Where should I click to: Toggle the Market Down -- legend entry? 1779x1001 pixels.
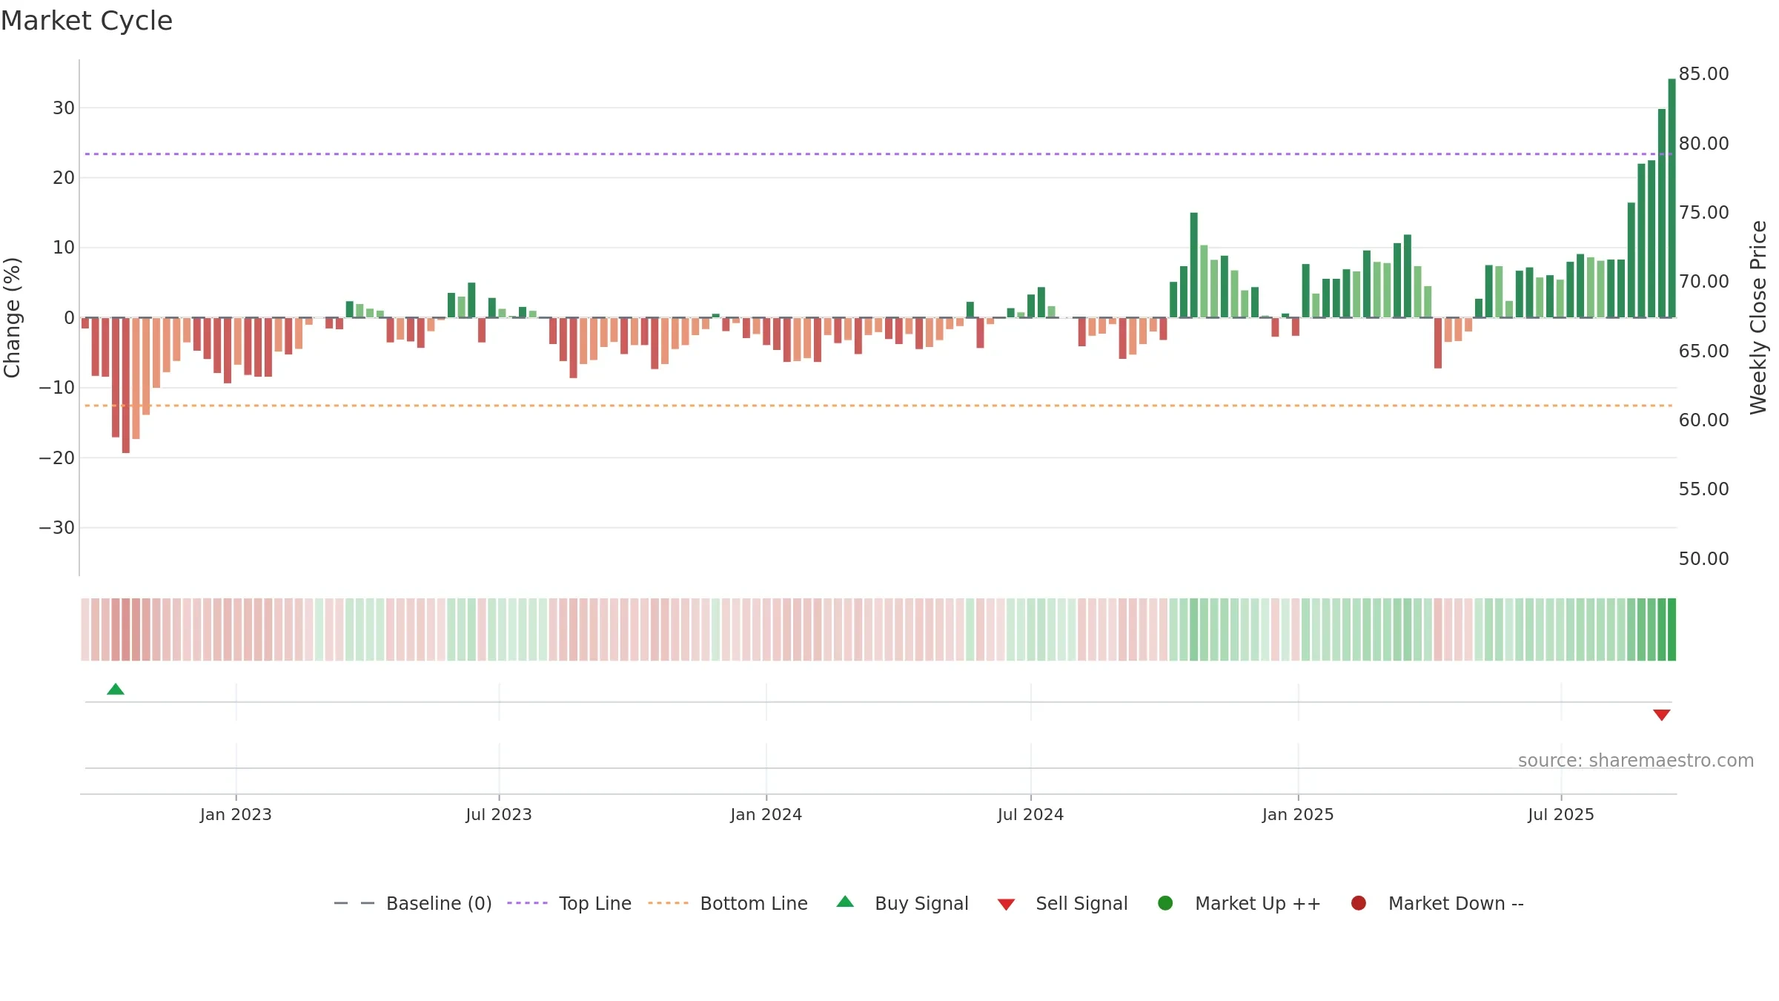[1437, 903]
